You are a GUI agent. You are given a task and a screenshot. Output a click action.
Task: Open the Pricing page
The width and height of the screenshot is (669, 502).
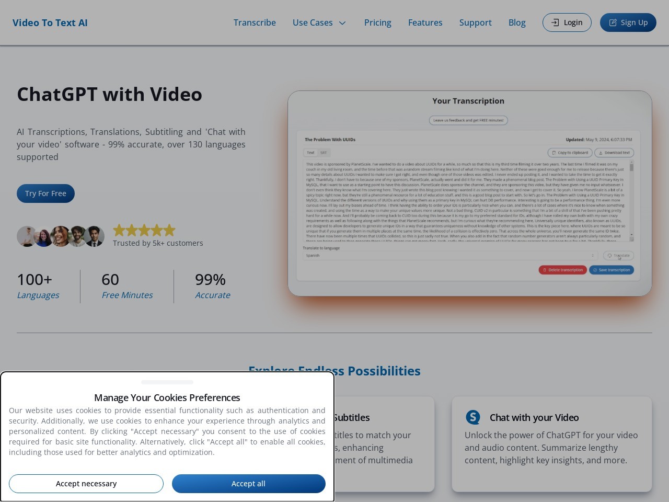pyautogui.click(x=378, y=22)
